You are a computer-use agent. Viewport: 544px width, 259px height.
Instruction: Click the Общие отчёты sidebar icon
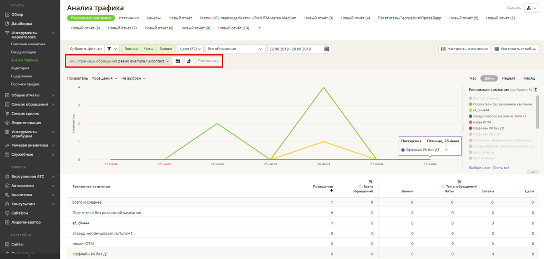(x=7, y=95)
